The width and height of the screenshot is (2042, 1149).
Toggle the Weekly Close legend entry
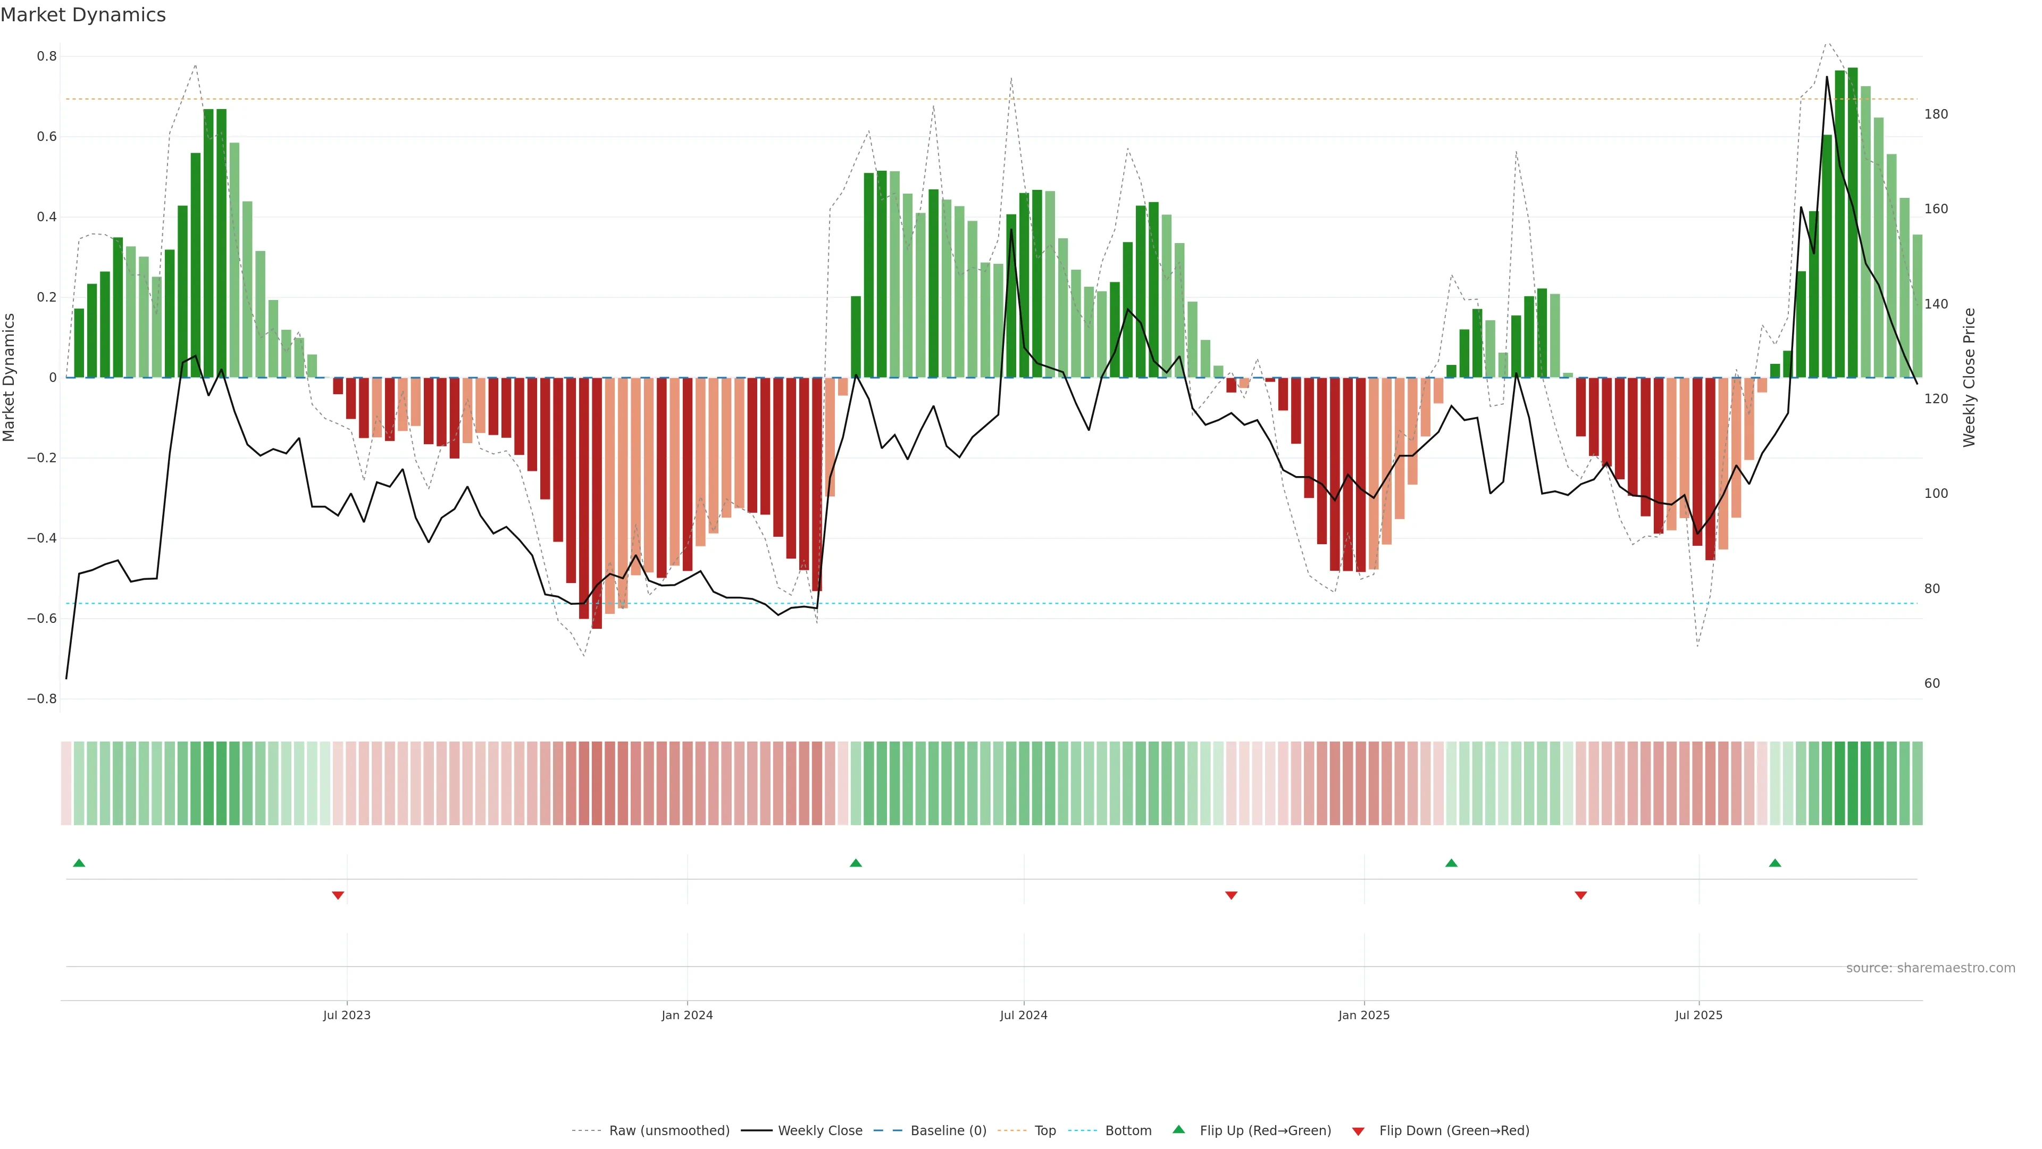tap(819, 1131)
